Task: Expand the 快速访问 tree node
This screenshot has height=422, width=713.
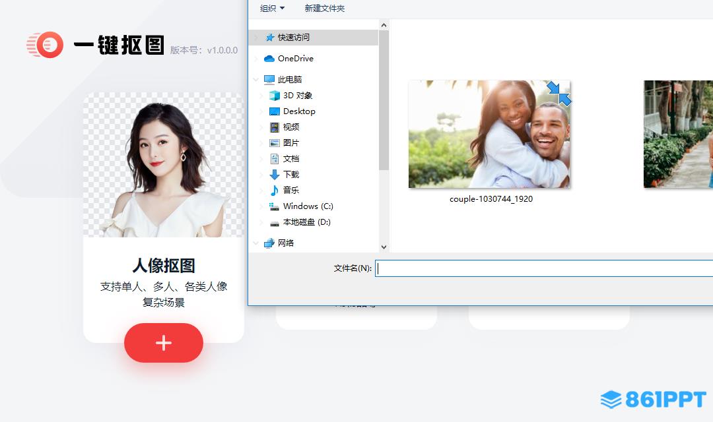Action: click(x=256, y=37)
